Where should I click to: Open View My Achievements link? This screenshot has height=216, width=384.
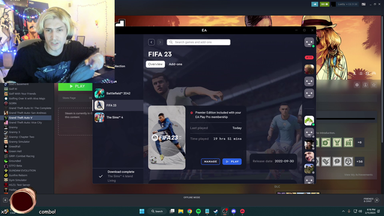pos(358,175)
